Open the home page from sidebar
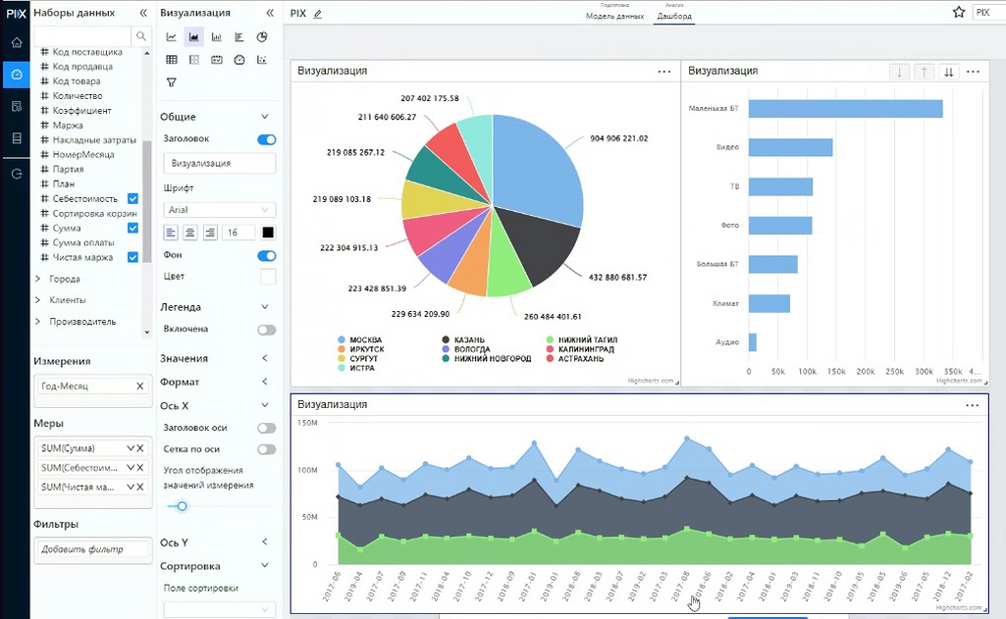Image resolution: width=1006 pixels, height=619 pixels. pos(16,42)
